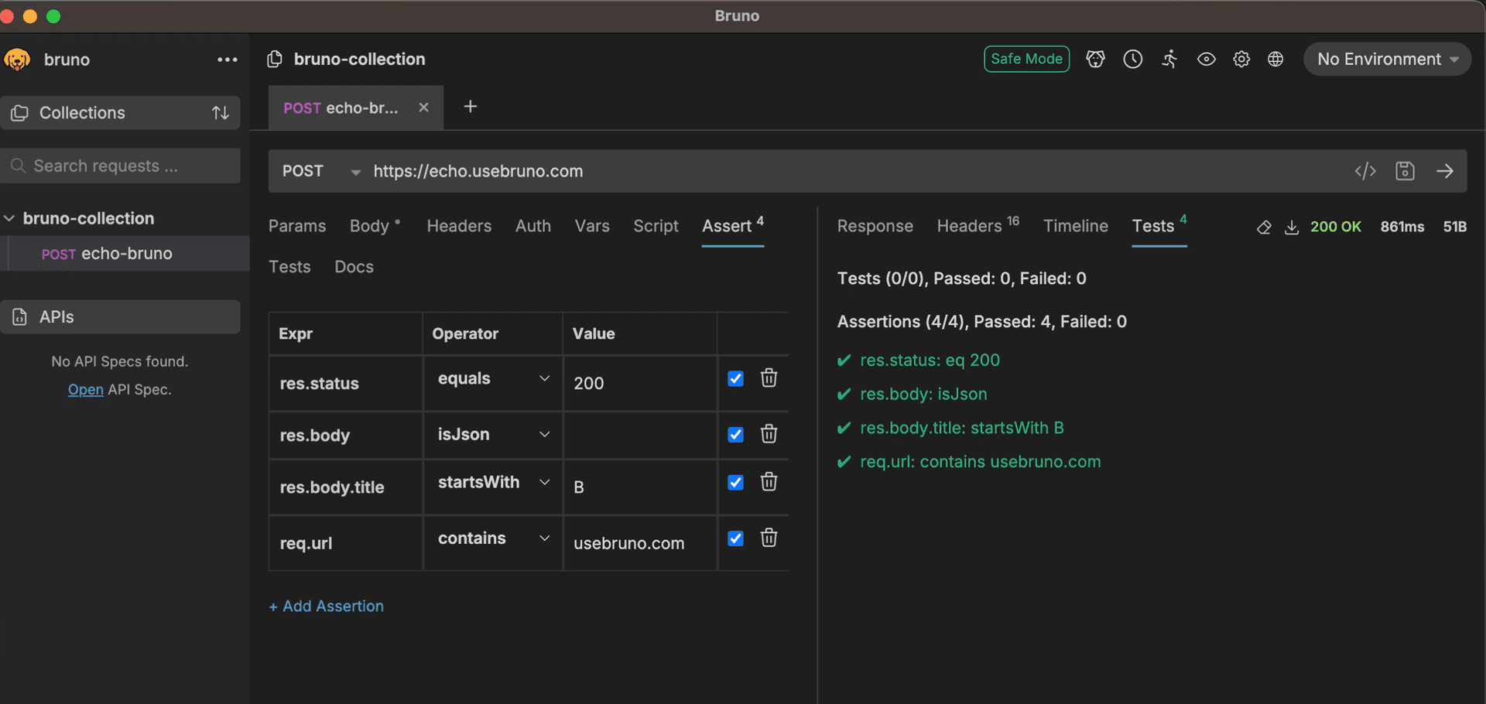Click the Bruno dog logo icon

pos(17,60)
